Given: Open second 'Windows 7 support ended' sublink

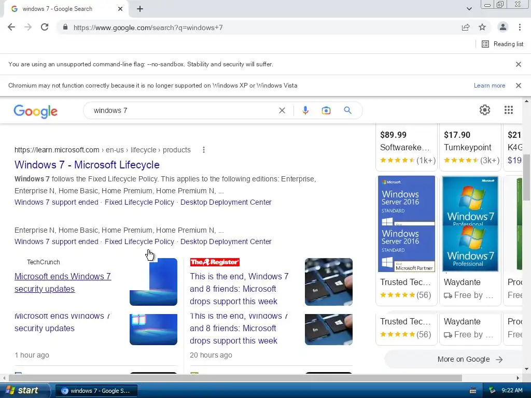Looking at the screenshot, I should point(56,241).
